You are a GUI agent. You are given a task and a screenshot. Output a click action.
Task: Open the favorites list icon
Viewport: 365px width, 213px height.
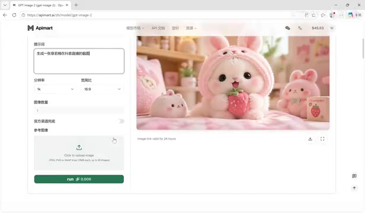(323, 15)
